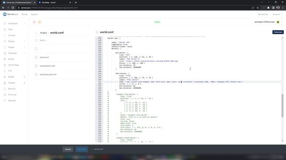Expand the Players submenu chevron

pos(25,41)
